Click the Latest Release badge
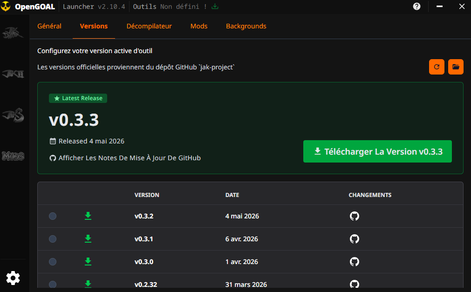This screenshot has height=292, width=471. (x=78, y=98)
